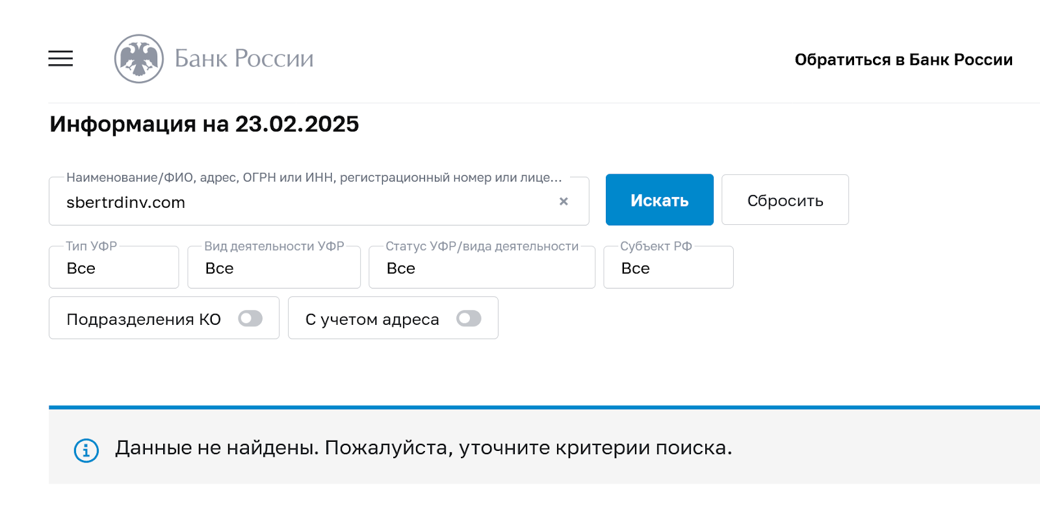Viewport: 1040px width, 514px height.
Task: Click the Bank of Russia eagle emblem
Action: pos(138,58)
